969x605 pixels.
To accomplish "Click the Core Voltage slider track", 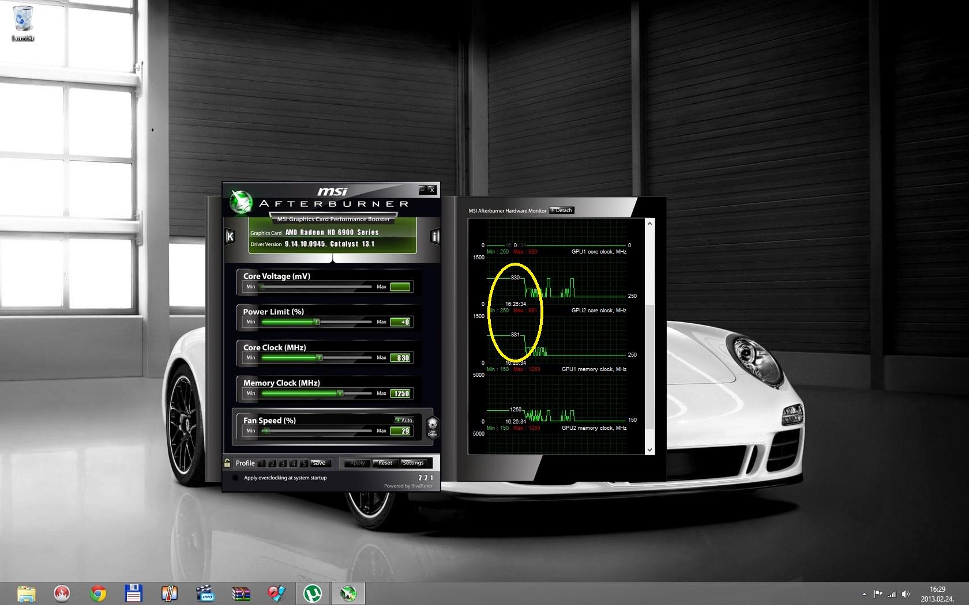I will point(317,286).
